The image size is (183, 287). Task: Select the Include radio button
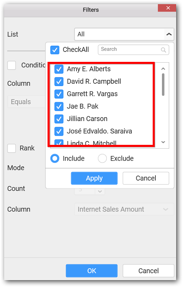tap(55, 158)
